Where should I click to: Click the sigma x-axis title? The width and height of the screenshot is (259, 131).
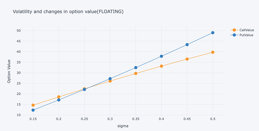(123, 126)
